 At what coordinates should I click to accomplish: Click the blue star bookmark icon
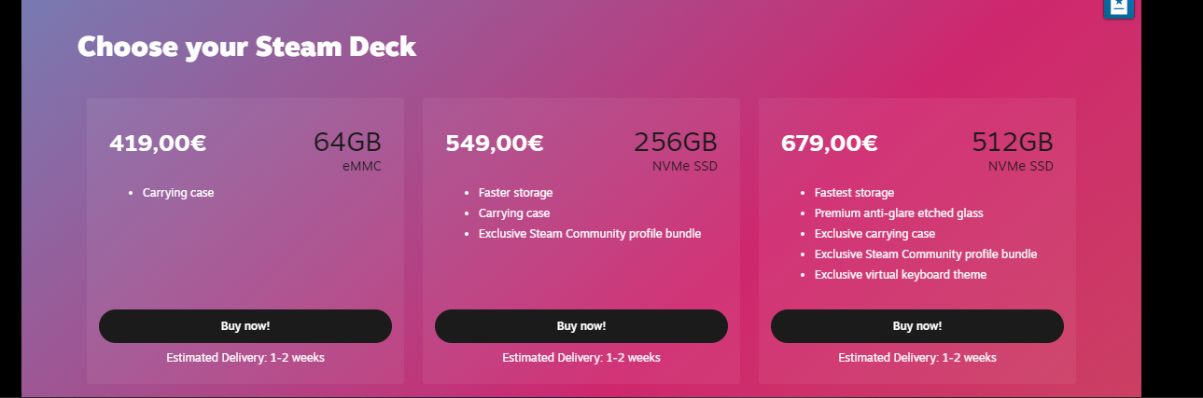pyautogui.click(x=1119, y=7)
